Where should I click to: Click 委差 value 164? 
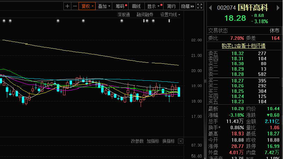click(275, 38)
